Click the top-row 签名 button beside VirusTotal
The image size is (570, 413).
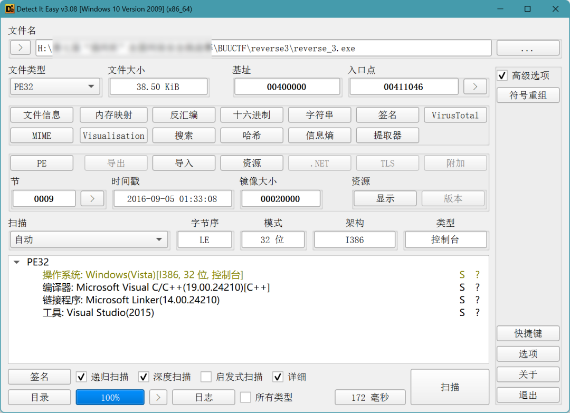(387, 115)
